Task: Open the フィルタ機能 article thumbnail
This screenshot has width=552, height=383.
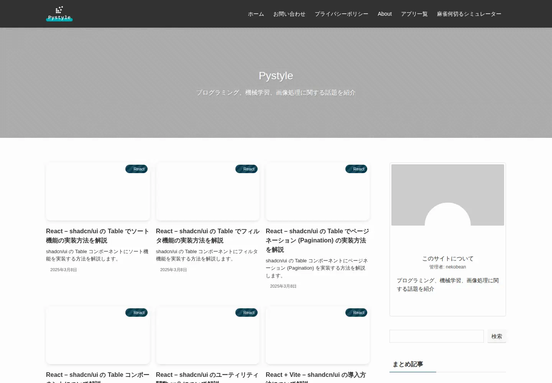Action: tap(208, 191)
